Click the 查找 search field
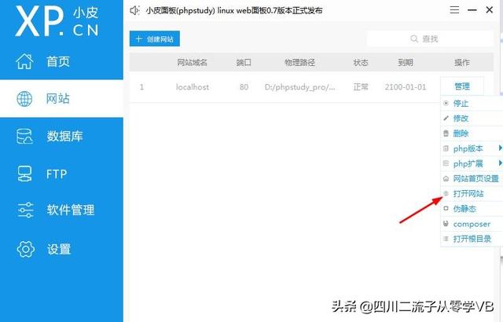Screen dimensions: 503x322 pos(430,38)
